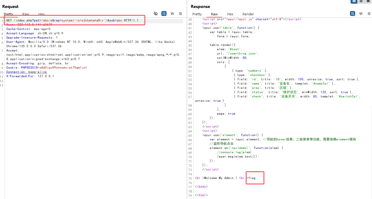Click the Accept-Language header line
This screenshot has height=199, width=372.
[x=35, y=33]
